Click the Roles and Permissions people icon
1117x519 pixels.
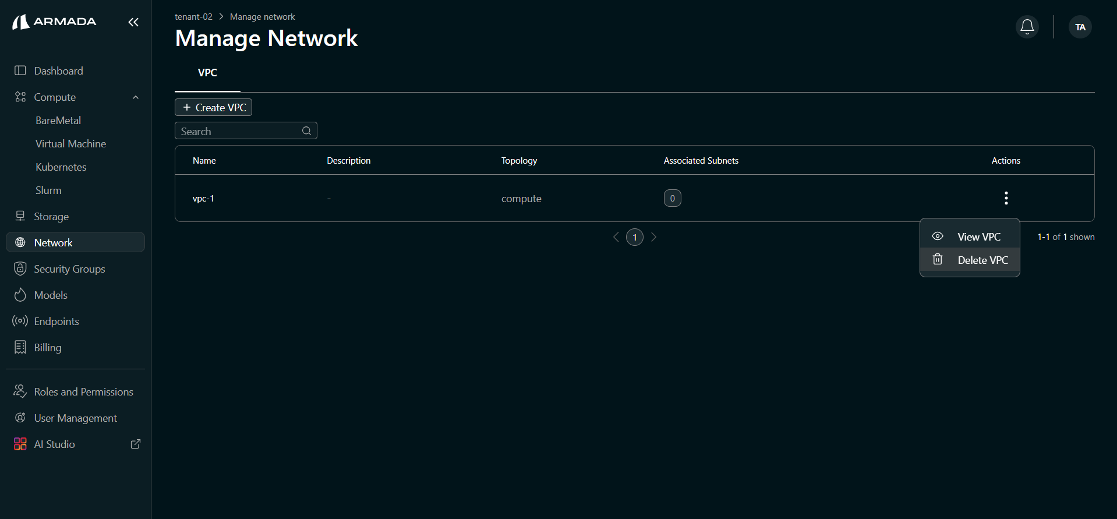20,391
